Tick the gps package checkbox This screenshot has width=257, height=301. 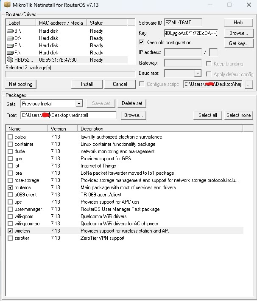point(10,159)
